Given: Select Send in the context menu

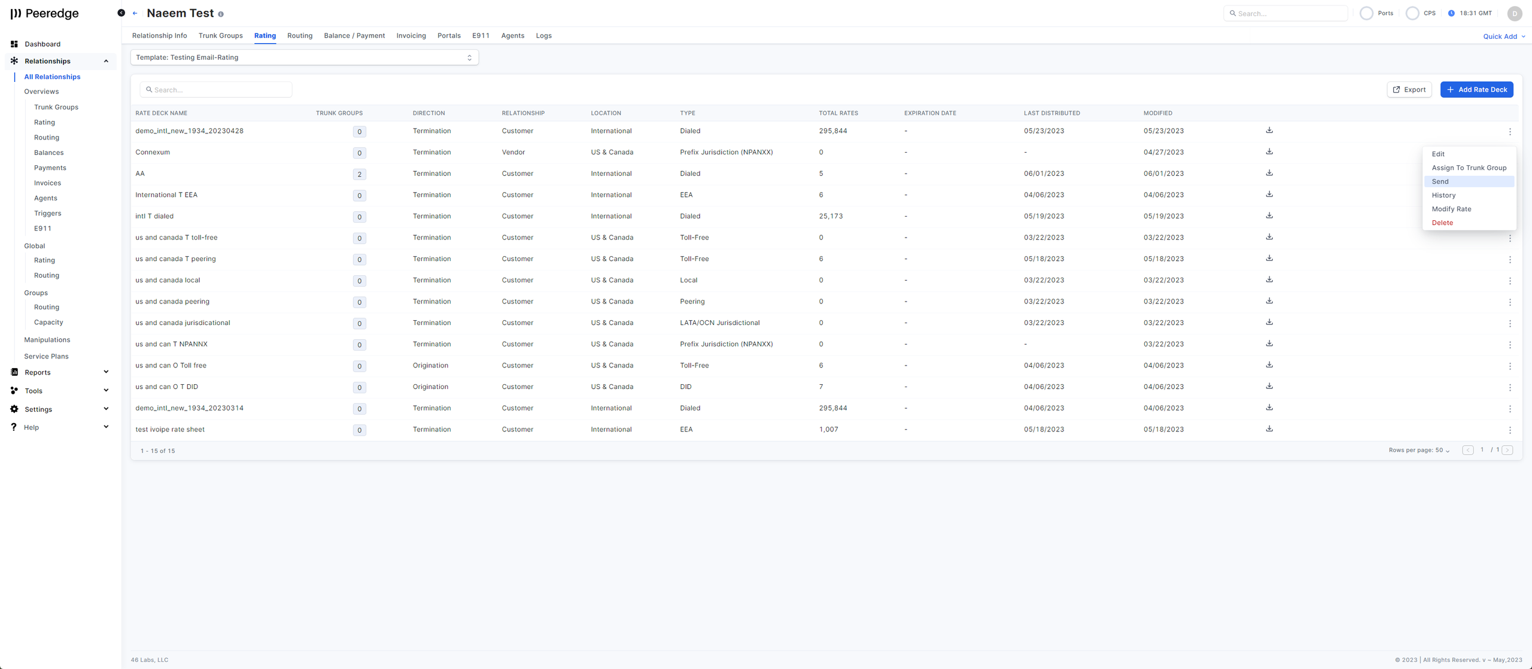Looking at the screenshot, I should [1440, 182].
